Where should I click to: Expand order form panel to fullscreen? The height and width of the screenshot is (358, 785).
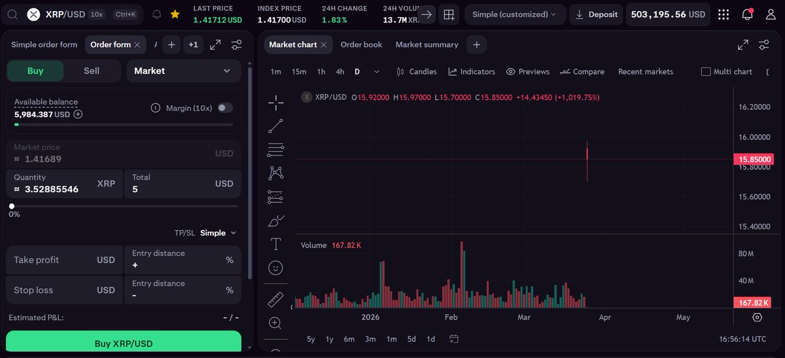tap(215, 44)
